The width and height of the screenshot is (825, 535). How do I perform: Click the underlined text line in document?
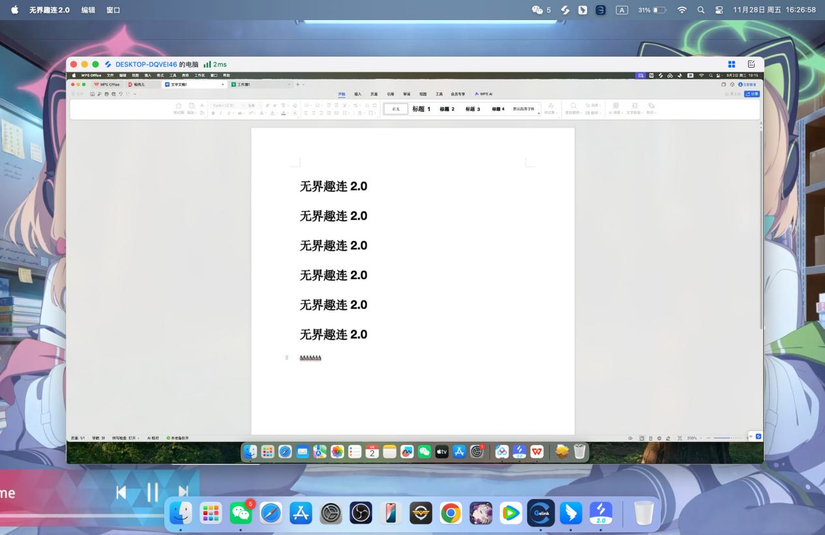pyautogui.click(x=310, y=357)
